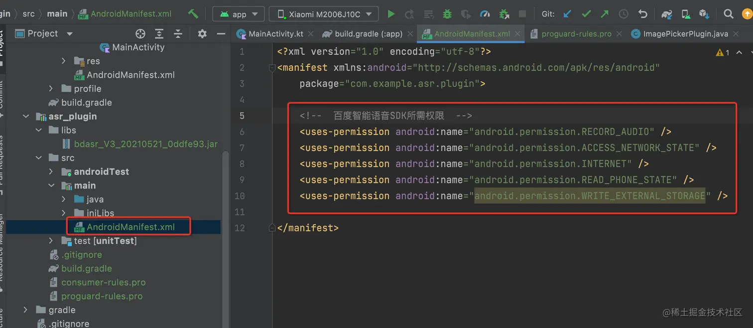Select bdasr_V3_20210521_0ddfe93.jar file
The height and width of the screenshot is (328, 753).
click(140, 144)
